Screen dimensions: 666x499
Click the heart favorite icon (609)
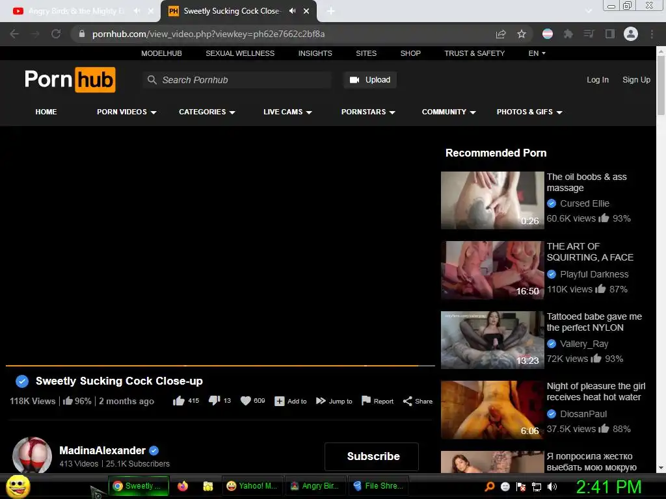[x=245, y=400]
